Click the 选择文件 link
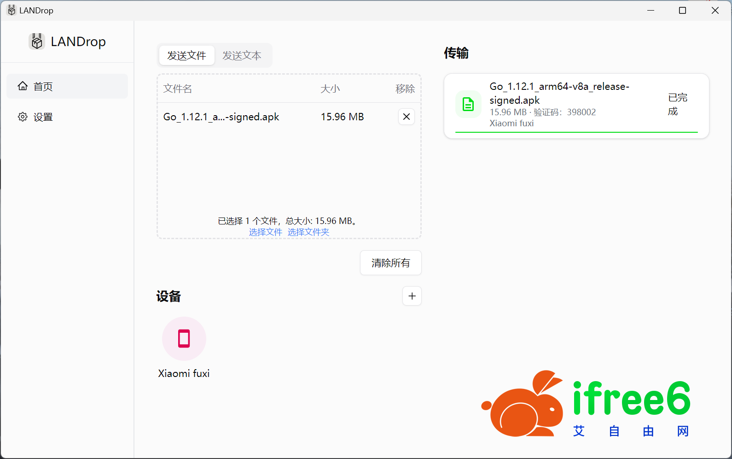The image size is (732, 459). point(265,232)
